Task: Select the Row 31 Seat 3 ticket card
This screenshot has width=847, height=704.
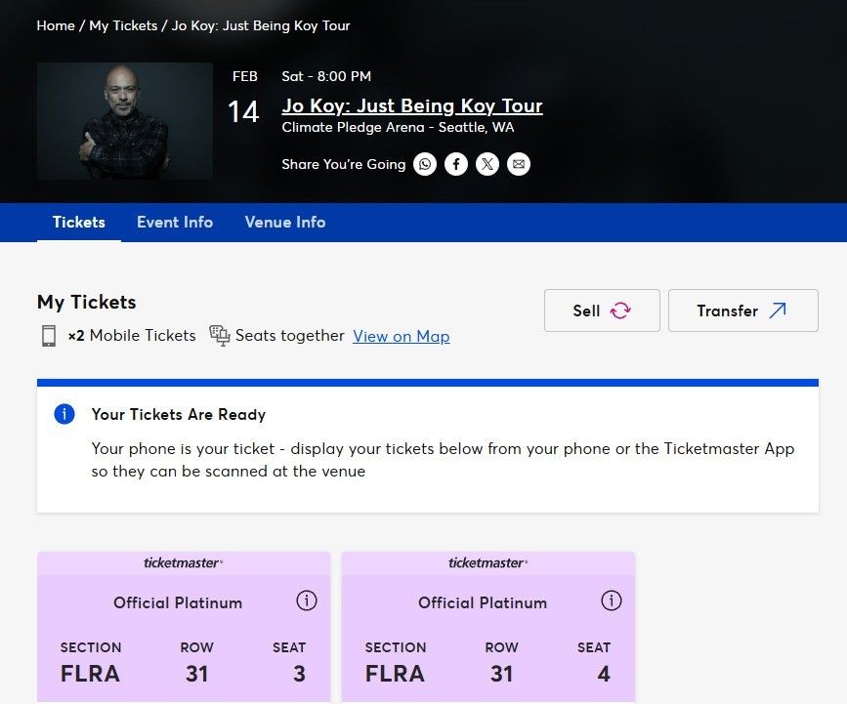Action: (x=184, y=644)
